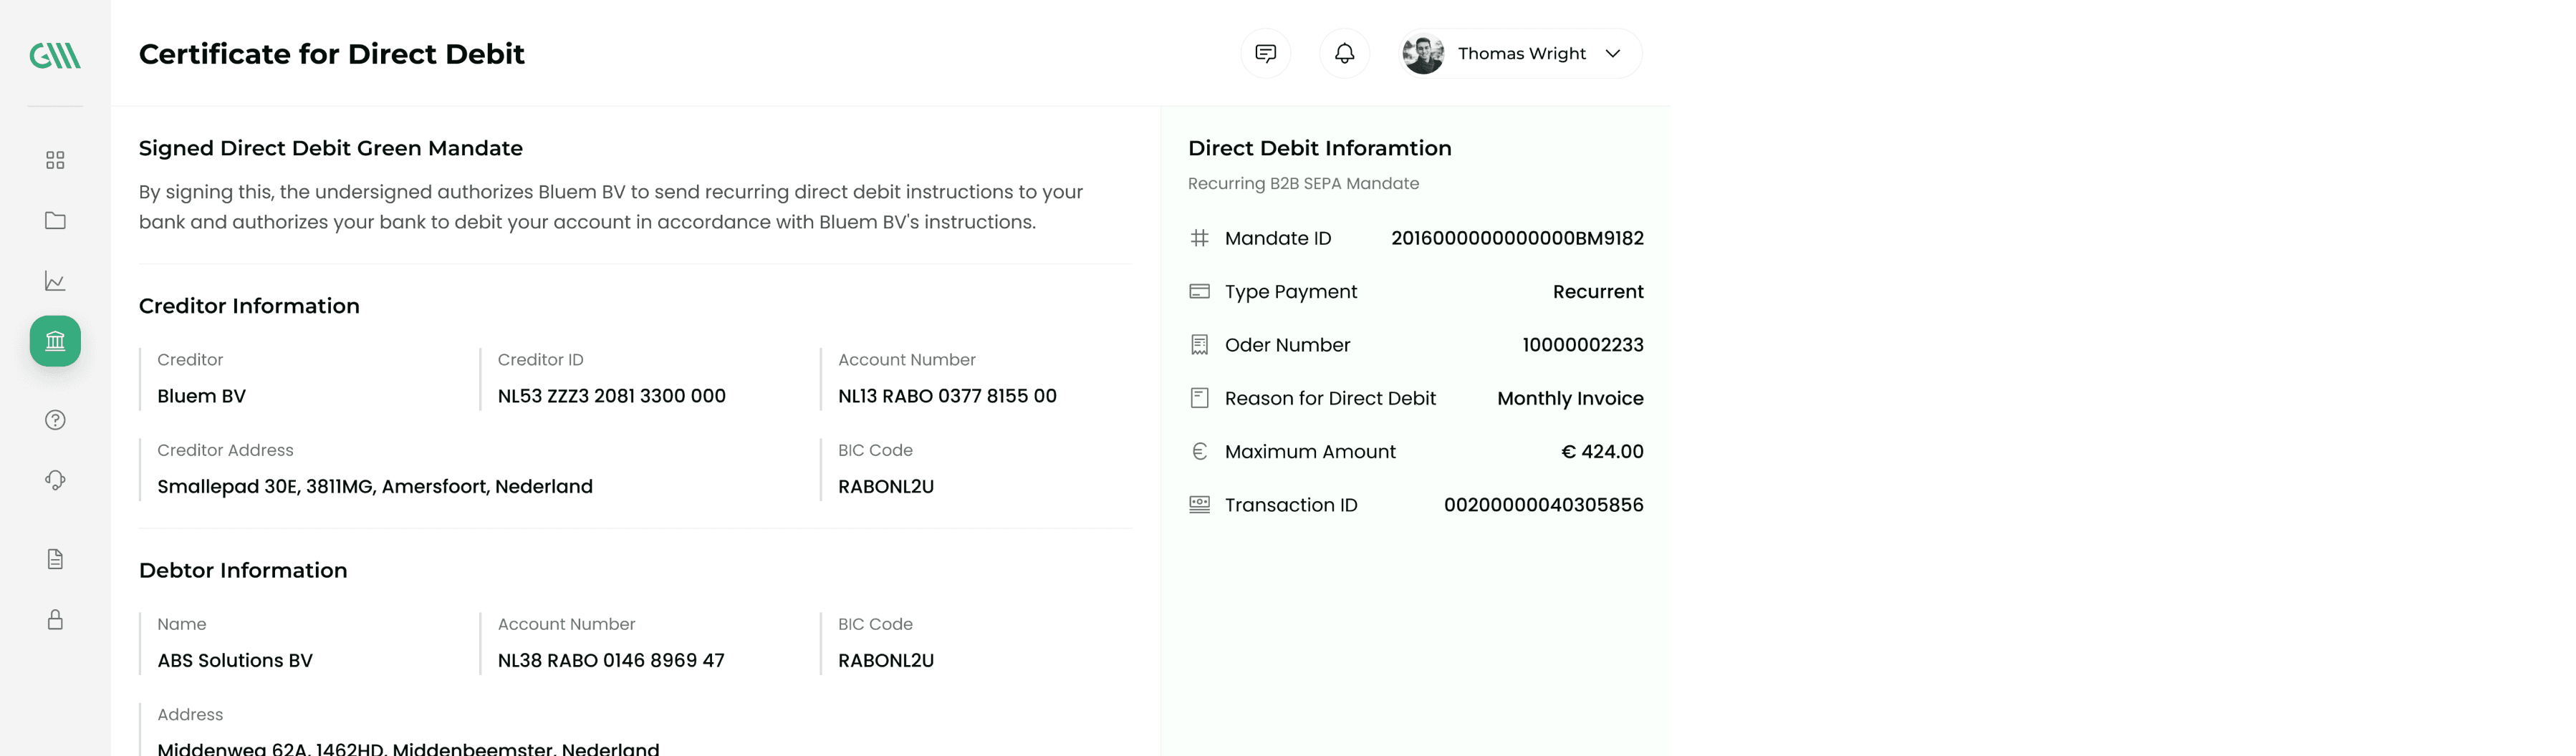Open the support headset icon
The height and width of the screenshot is (756, 2576).
[55, 480]
